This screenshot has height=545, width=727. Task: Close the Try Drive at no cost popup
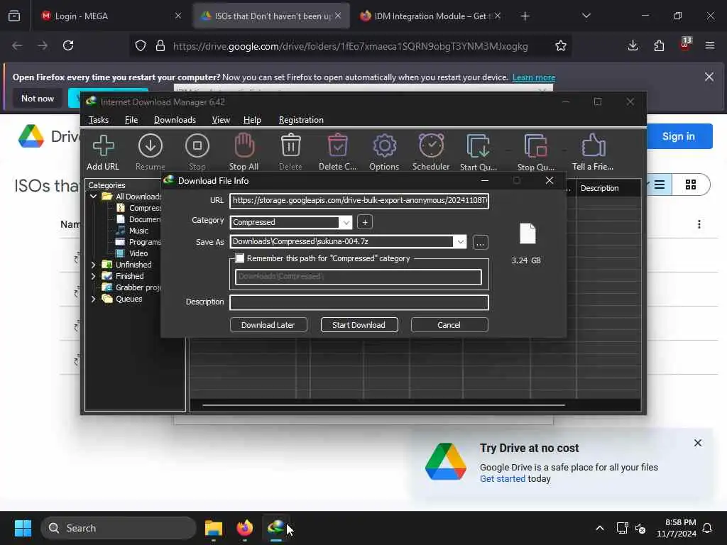coord(698,443)
